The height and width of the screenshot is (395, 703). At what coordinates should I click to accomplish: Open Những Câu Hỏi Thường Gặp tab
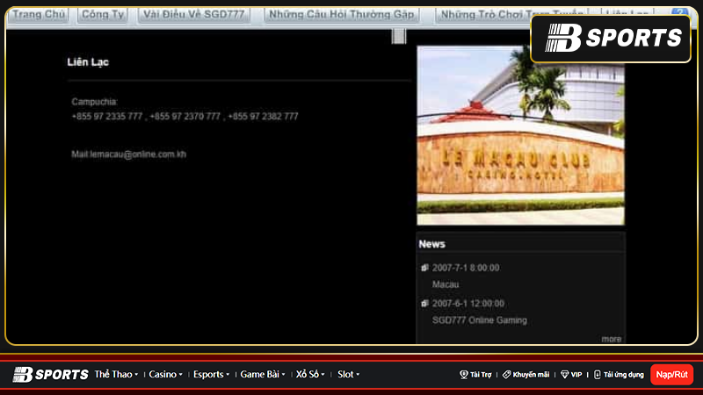341,15
